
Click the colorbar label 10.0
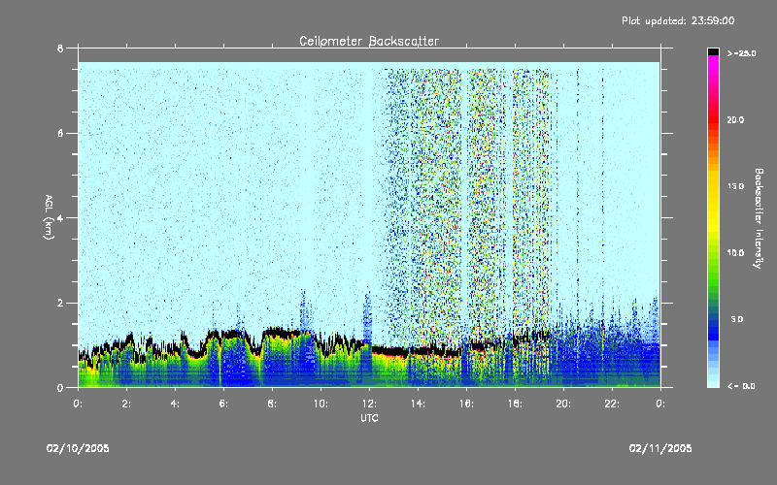(735, 253)
